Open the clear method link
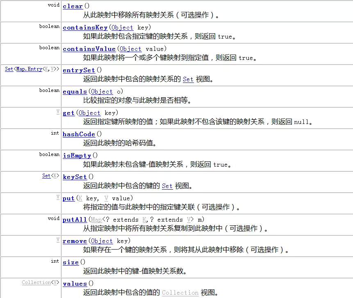The image size is (353, 298). 73,6
